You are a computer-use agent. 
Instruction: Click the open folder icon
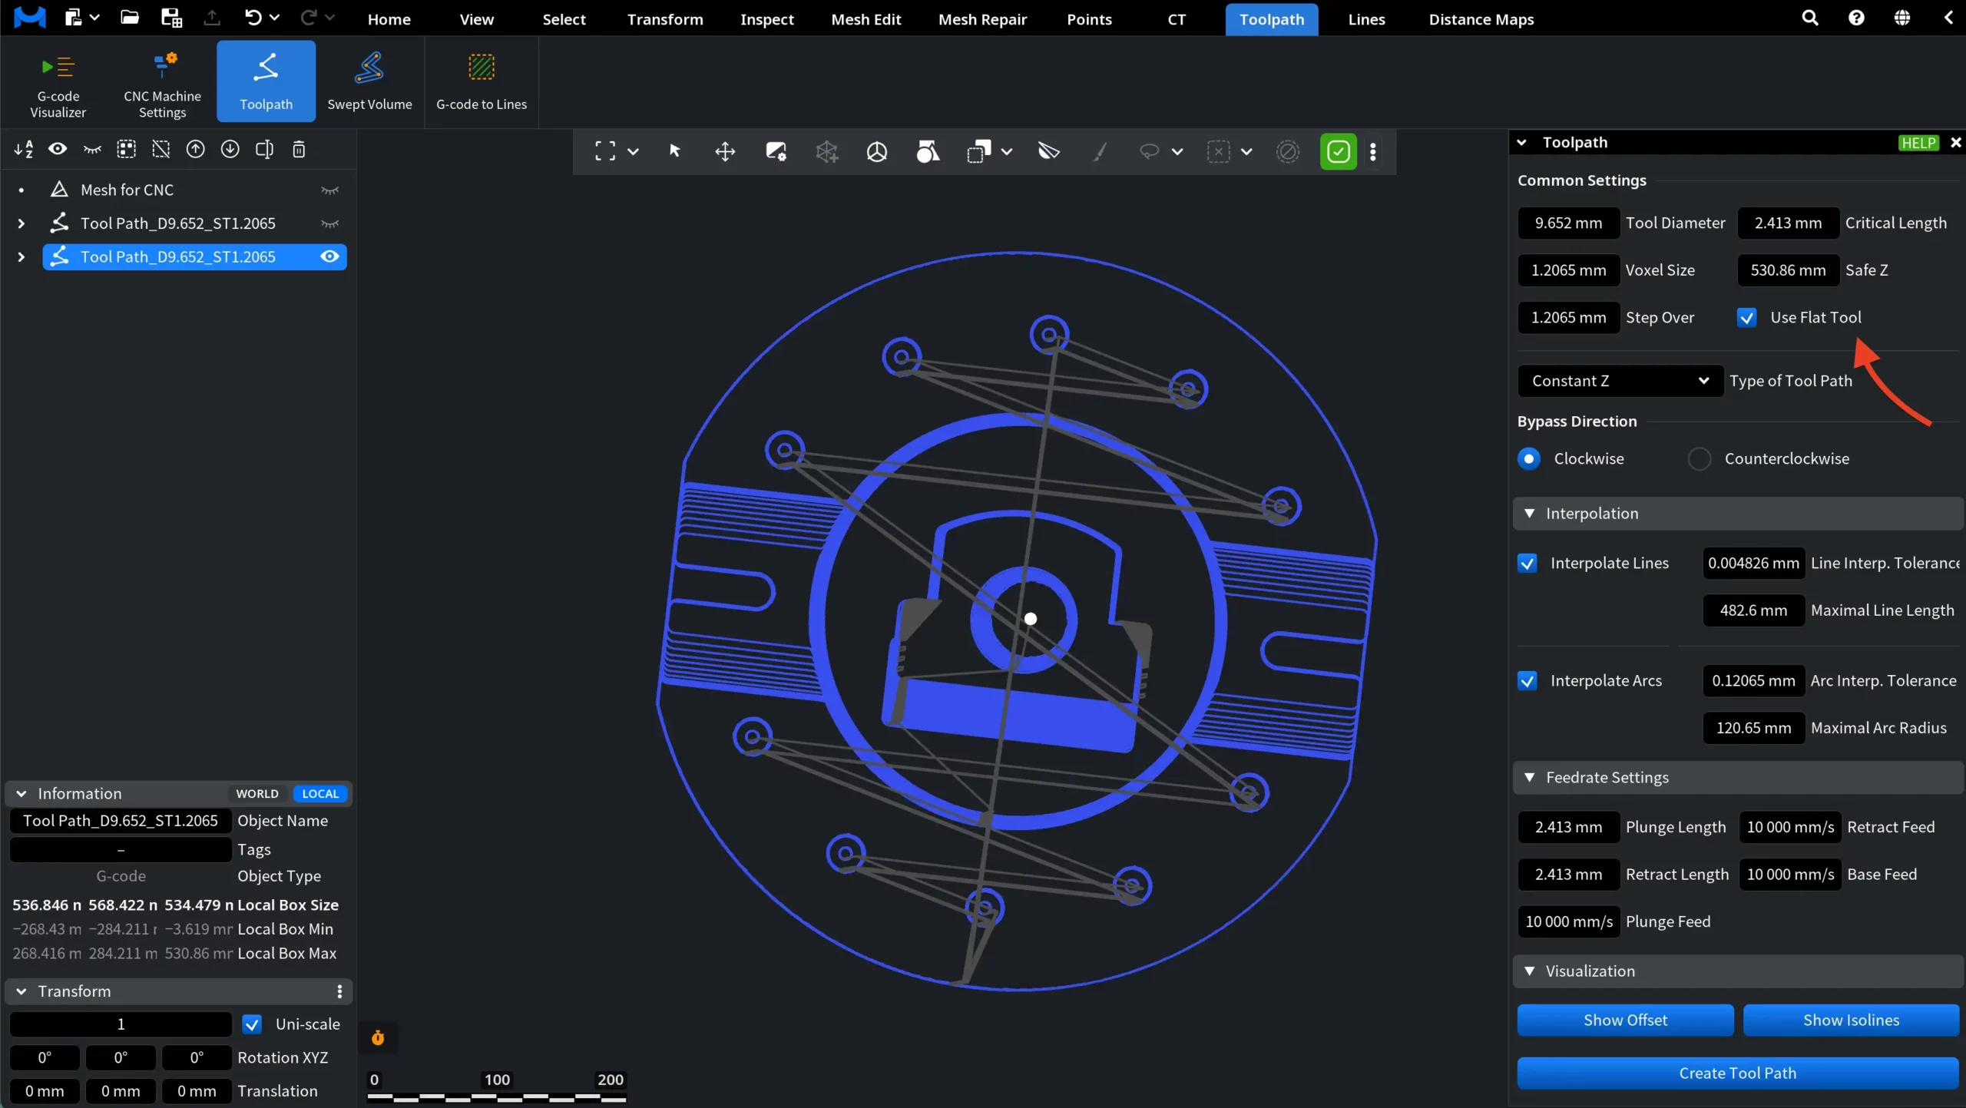tap(130, 18)
